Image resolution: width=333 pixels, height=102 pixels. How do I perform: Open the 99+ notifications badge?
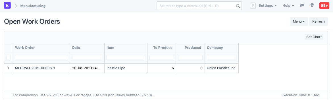[324, 6]
